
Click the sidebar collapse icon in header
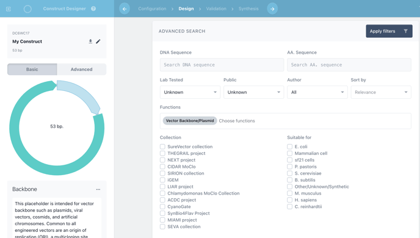click(x=9, y=9)
